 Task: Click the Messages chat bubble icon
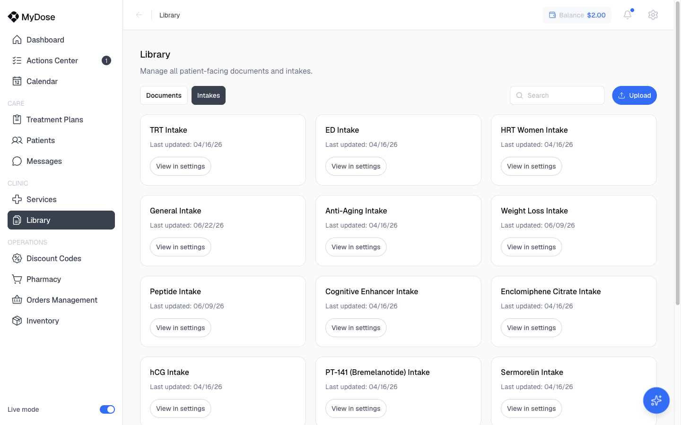tap(17, 161)
